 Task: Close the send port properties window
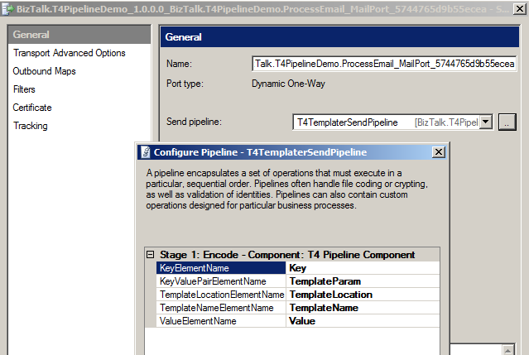click(x=520, y=9)
